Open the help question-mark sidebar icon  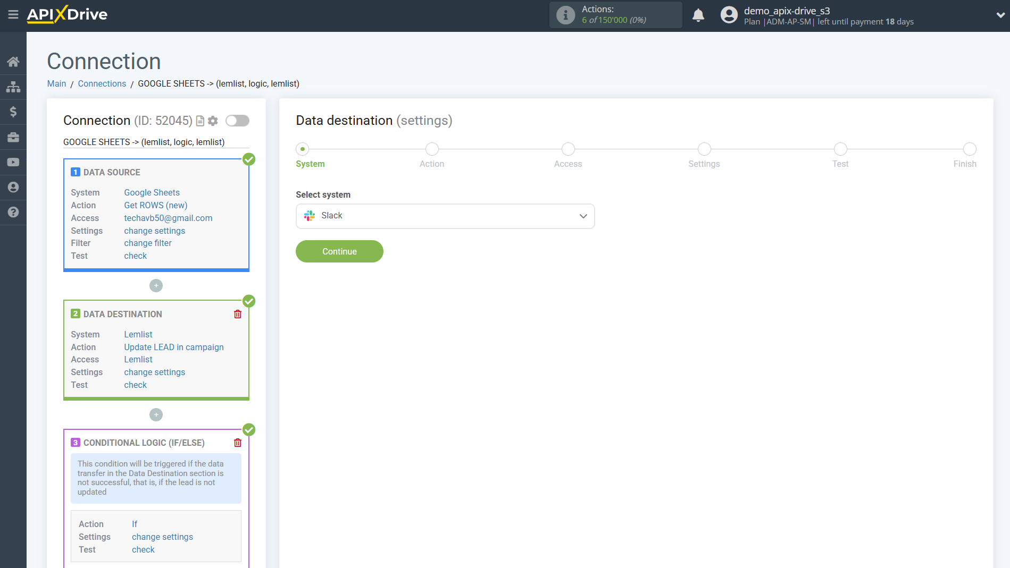13,212
